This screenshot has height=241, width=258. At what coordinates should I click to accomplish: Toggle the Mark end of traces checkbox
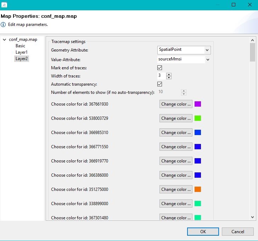point(160,68)
